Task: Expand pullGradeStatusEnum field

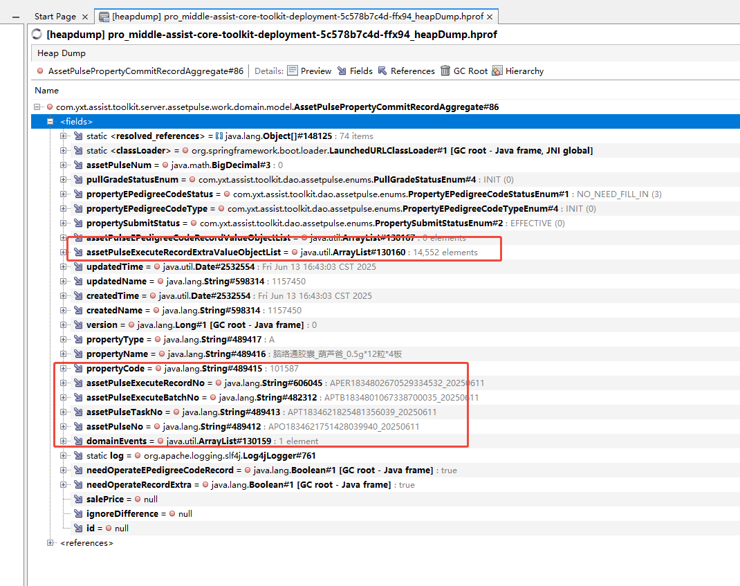Action: 63,180
